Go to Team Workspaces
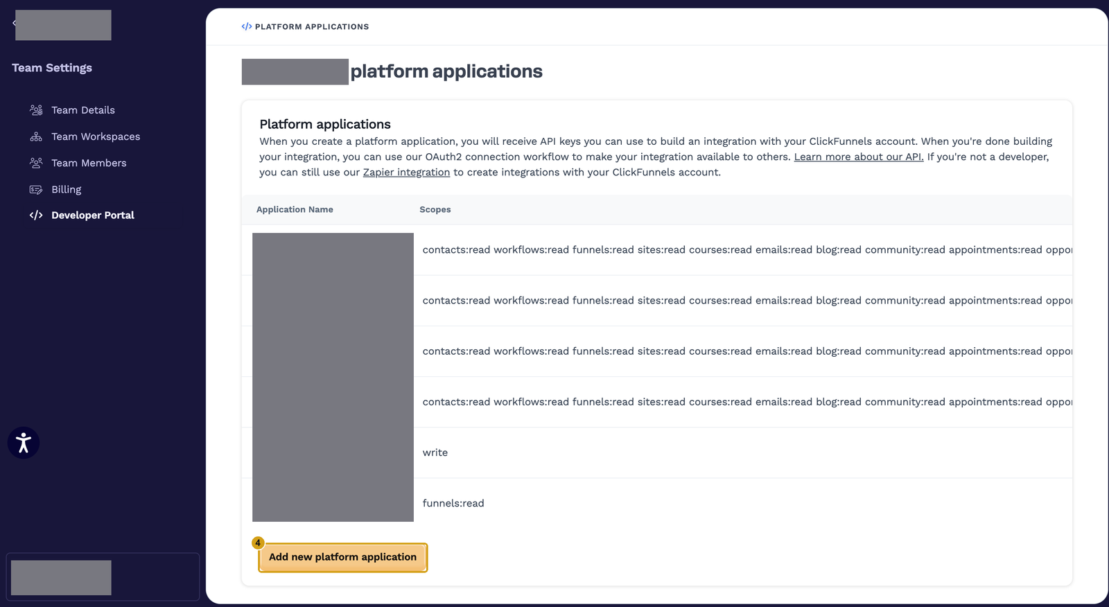 96,137
